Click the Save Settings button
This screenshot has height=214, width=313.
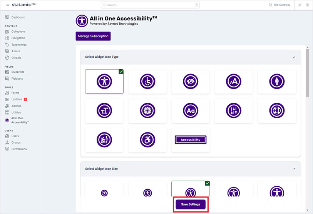point(191,204)
